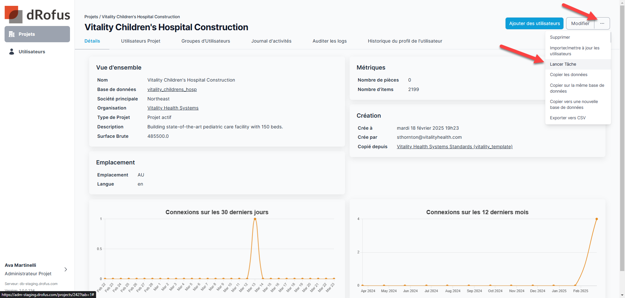Image resolution: width=625 pixels, height=298 pixels.
Task: Open the vitality_childrens_hosp database link
Action: pyautogui.click(x=172, y=89)
